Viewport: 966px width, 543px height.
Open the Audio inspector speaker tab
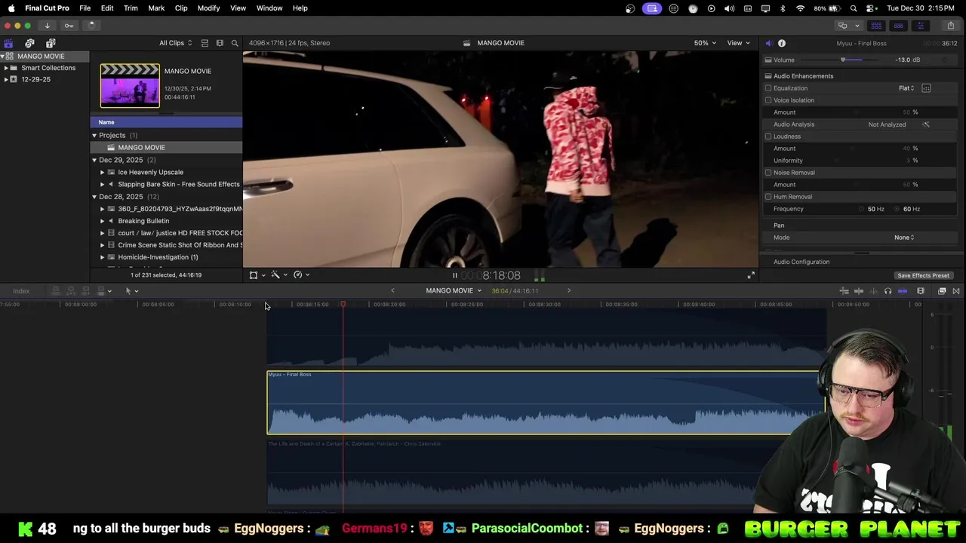(x=768, y=43)
